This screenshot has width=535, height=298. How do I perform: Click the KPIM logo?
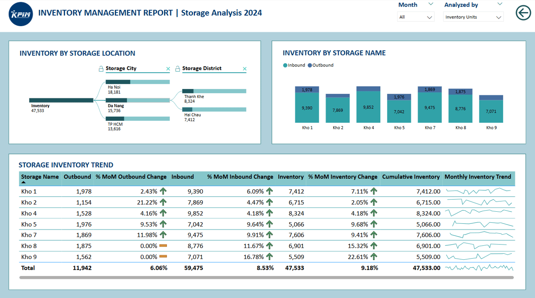pyautogui.click(x=21, y=14)
